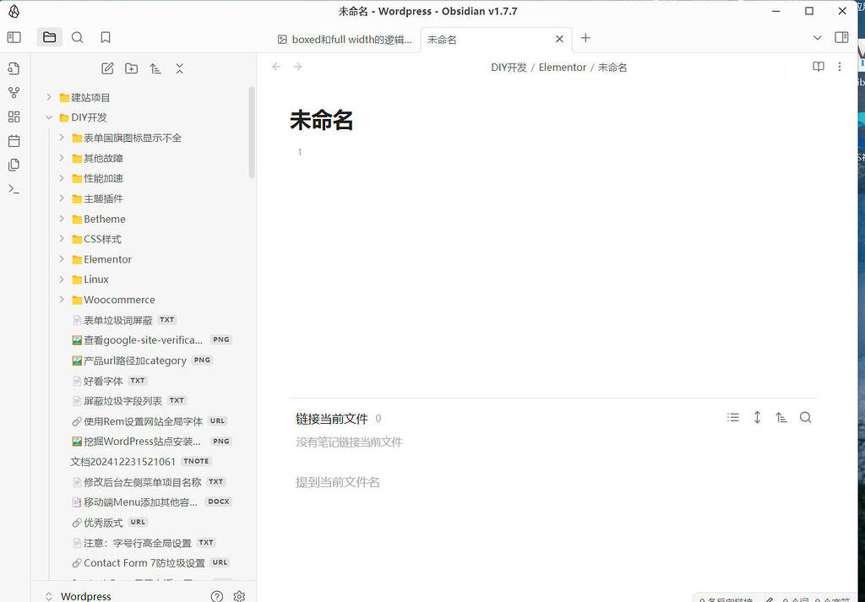Expand the Elementor folder

pyautogui.click(x=62, y=259)
